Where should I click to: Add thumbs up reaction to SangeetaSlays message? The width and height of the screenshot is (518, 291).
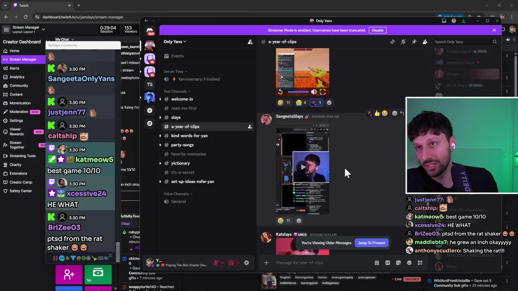coord(377,113)
